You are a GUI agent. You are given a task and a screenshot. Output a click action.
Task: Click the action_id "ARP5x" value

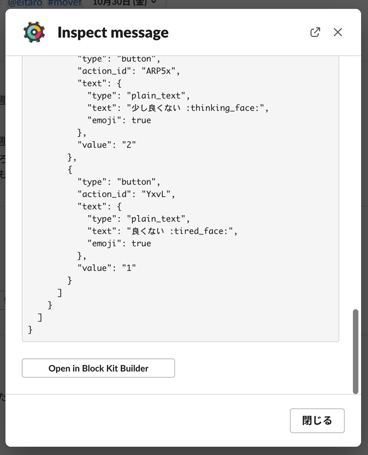point(158,71)
